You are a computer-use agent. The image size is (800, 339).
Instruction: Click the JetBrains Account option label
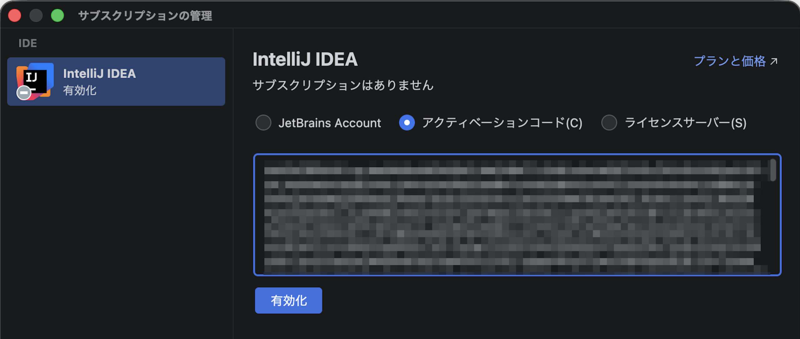(x=330, y=123)
